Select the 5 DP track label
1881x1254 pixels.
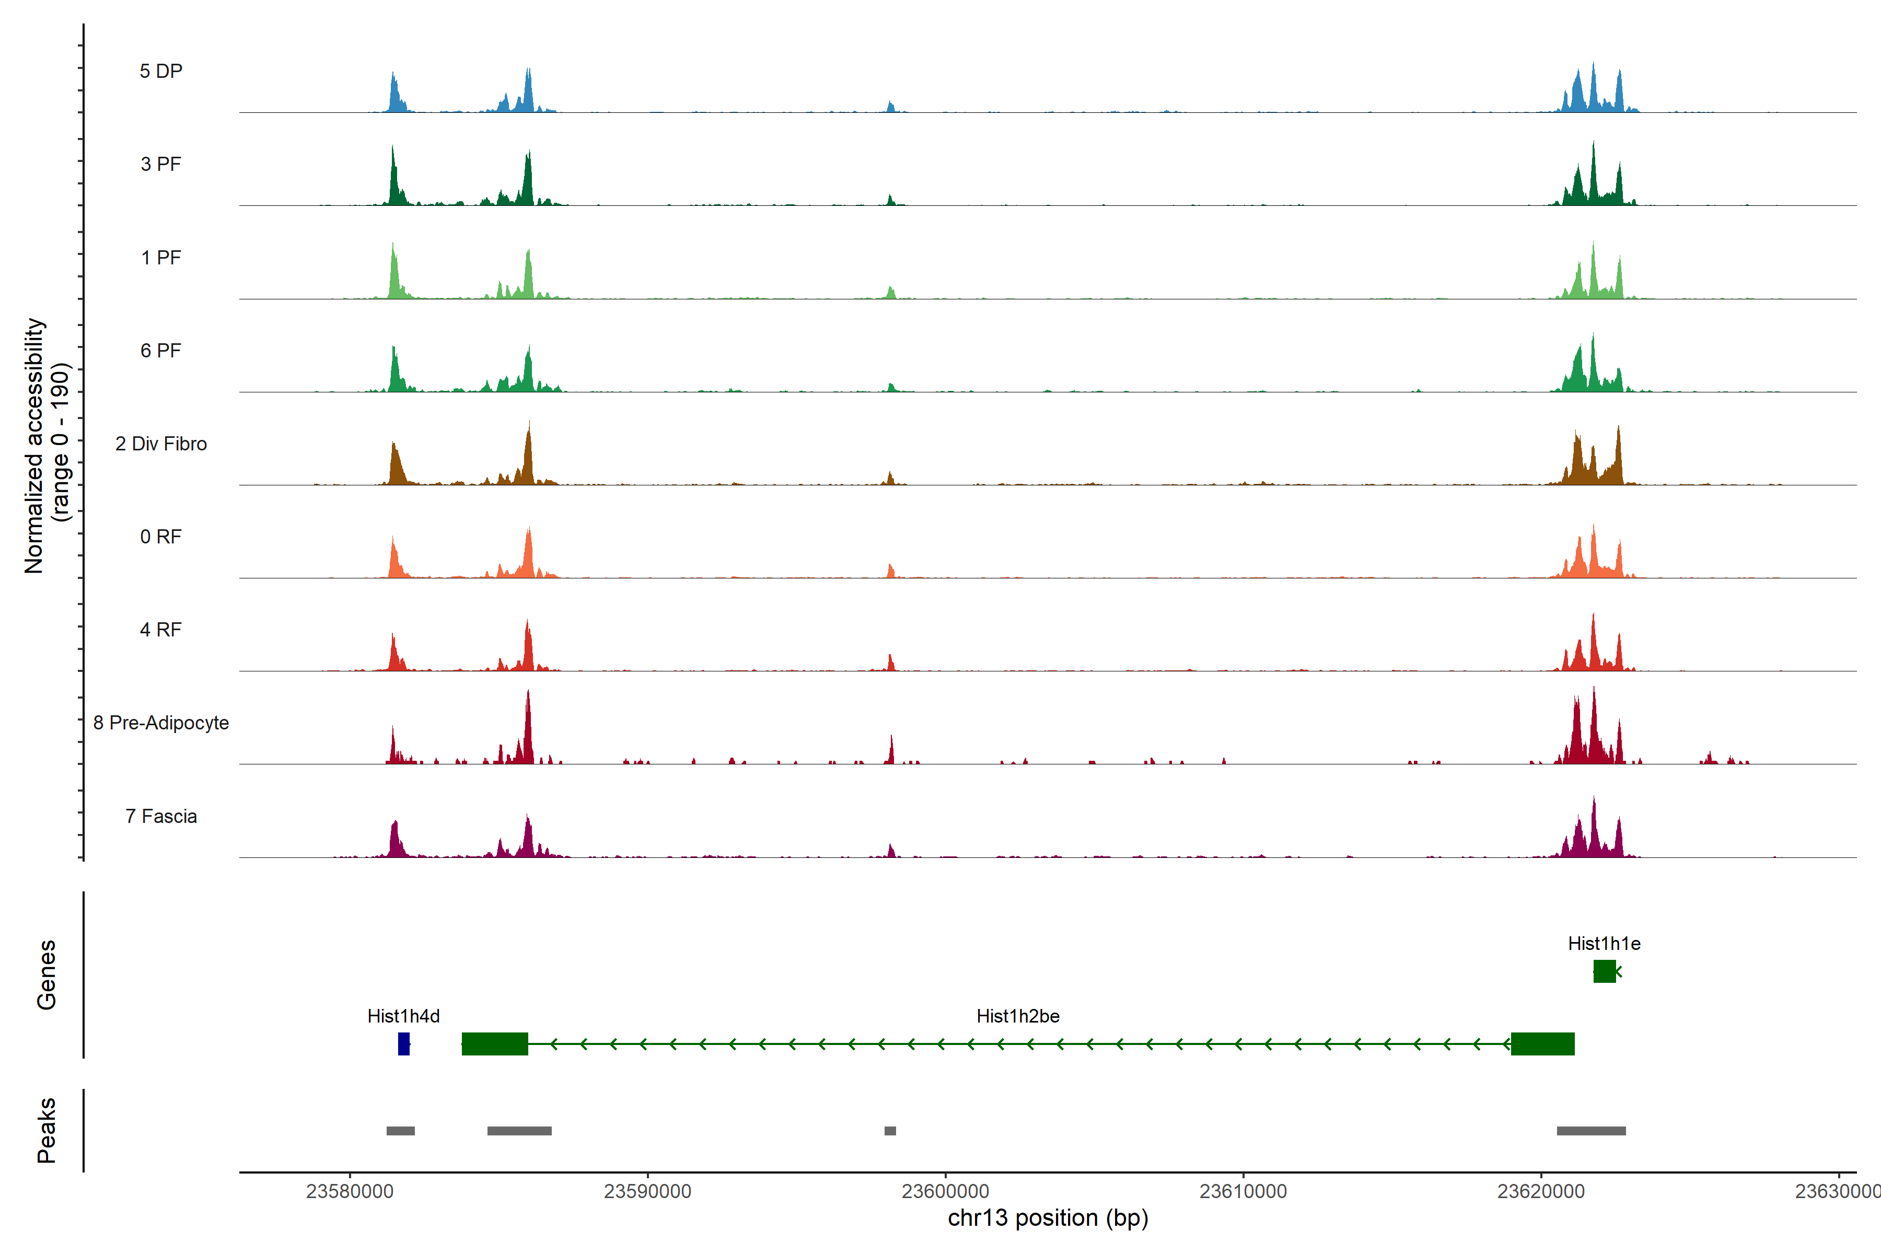click(161, 71)
